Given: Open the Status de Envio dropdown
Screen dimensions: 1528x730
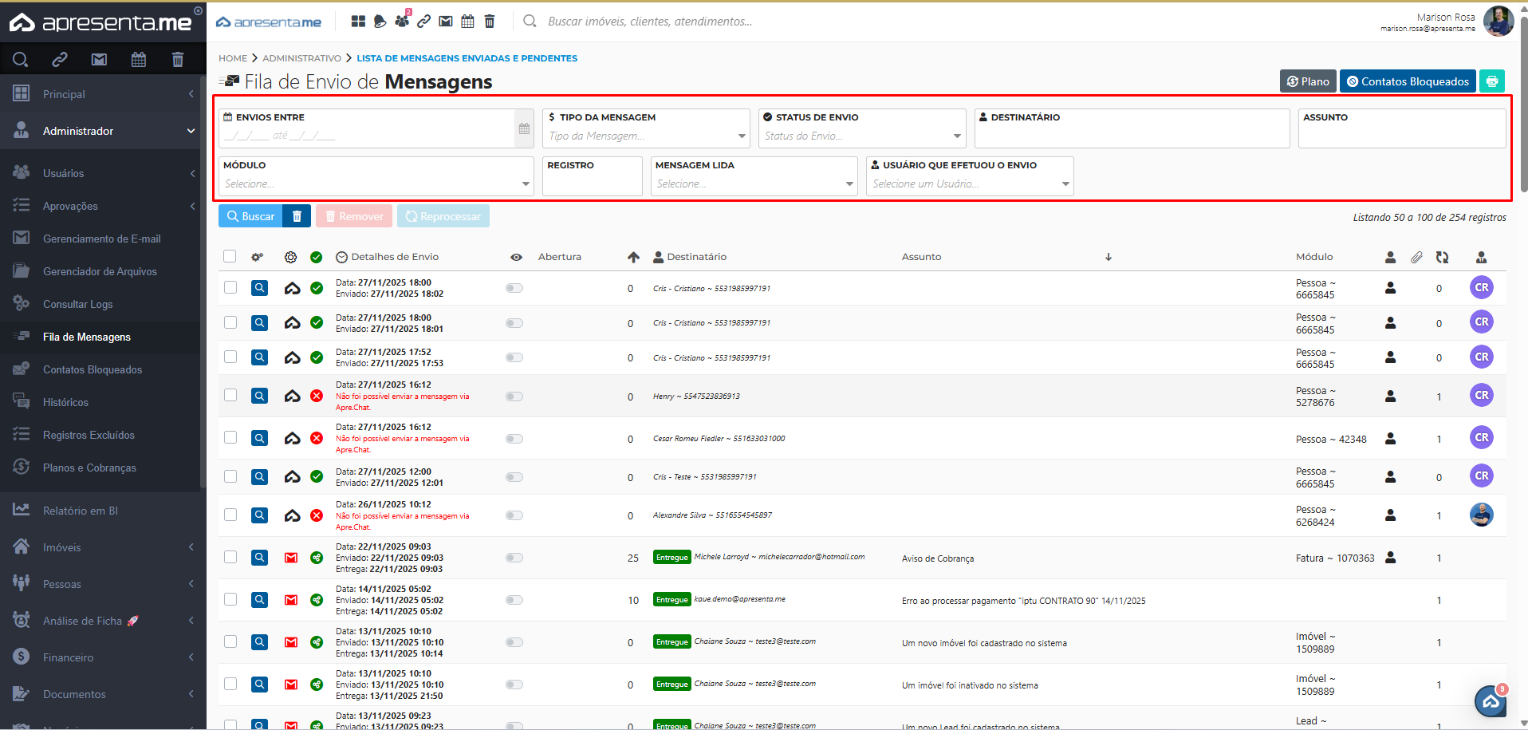Looking at the screenshot, I should point(861,136).
